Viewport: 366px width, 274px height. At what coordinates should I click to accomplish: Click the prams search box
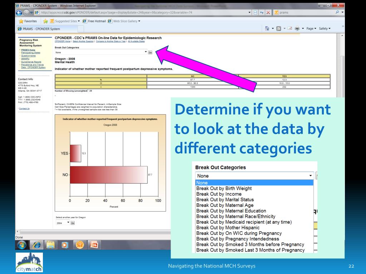pyautogui.click(x=304, y=12)
